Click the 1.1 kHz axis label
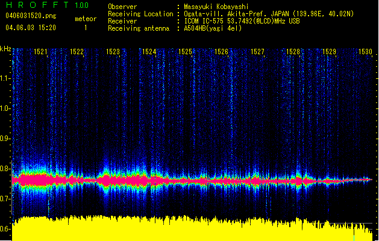 5,78
